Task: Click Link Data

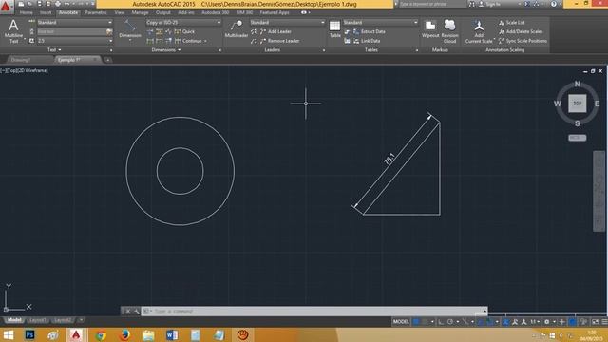Action: (367, 41)
